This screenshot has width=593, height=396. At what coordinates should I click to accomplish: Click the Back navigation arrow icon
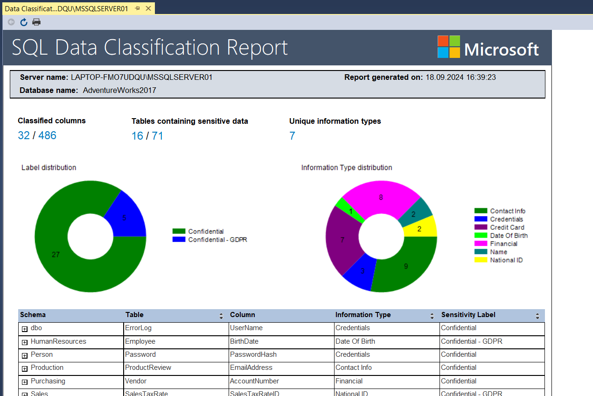click(x=11, y=22)
